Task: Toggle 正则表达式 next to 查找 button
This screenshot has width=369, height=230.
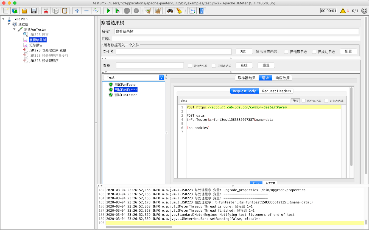Action: (214, 66)
